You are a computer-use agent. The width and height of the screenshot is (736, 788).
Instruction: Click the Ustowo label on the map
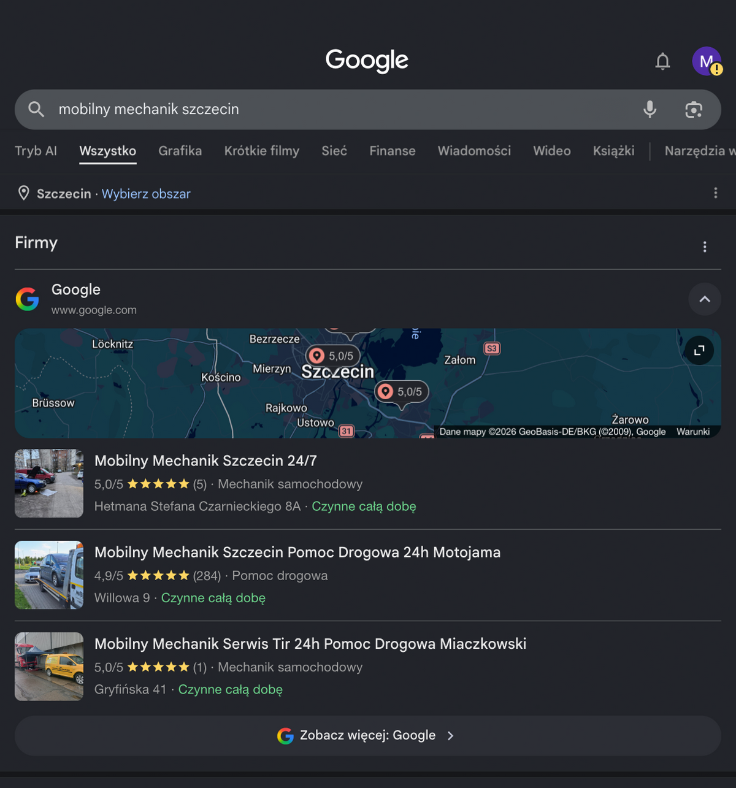(x=315, y=423)
